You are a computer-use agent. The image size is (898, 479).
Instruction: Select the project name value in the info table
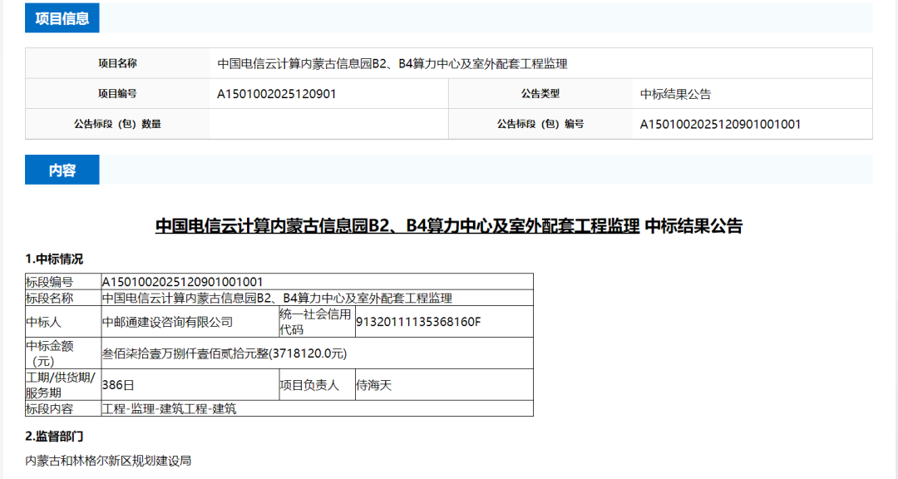click(x=392, y=63)
